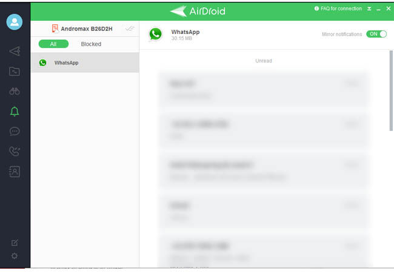Click the first blurred unread notification
394x273 pixels.
(x=264, y=89)
